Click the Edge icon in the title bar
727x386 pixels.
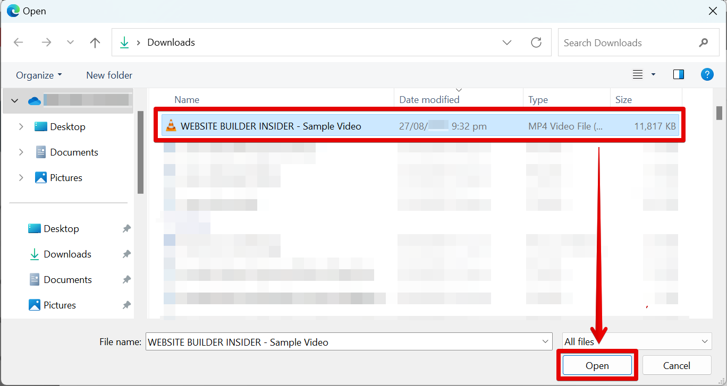pyautogui.click(x=13, y=11)
